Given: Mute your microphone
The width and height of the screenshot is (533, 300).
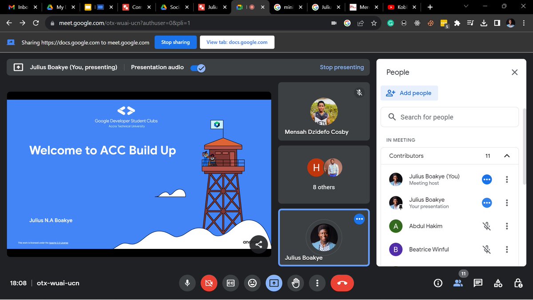Looking at the screenshot, I should (x=187, y=283).
